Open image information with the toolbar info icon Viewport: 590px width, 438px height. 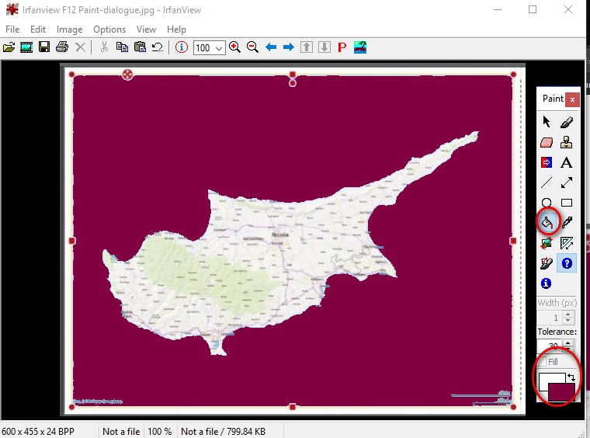[x=182, y=47]
